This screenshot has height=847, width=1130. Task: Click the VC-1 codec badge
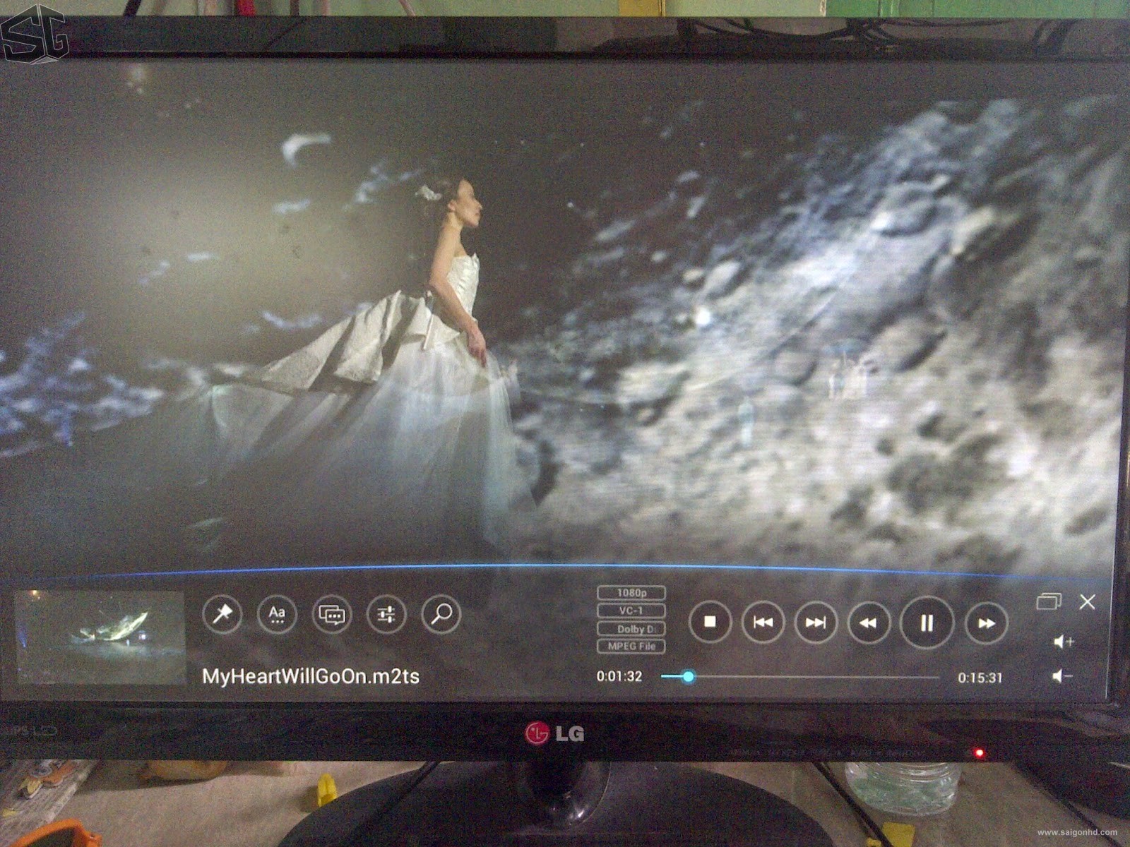coord(631,611)
